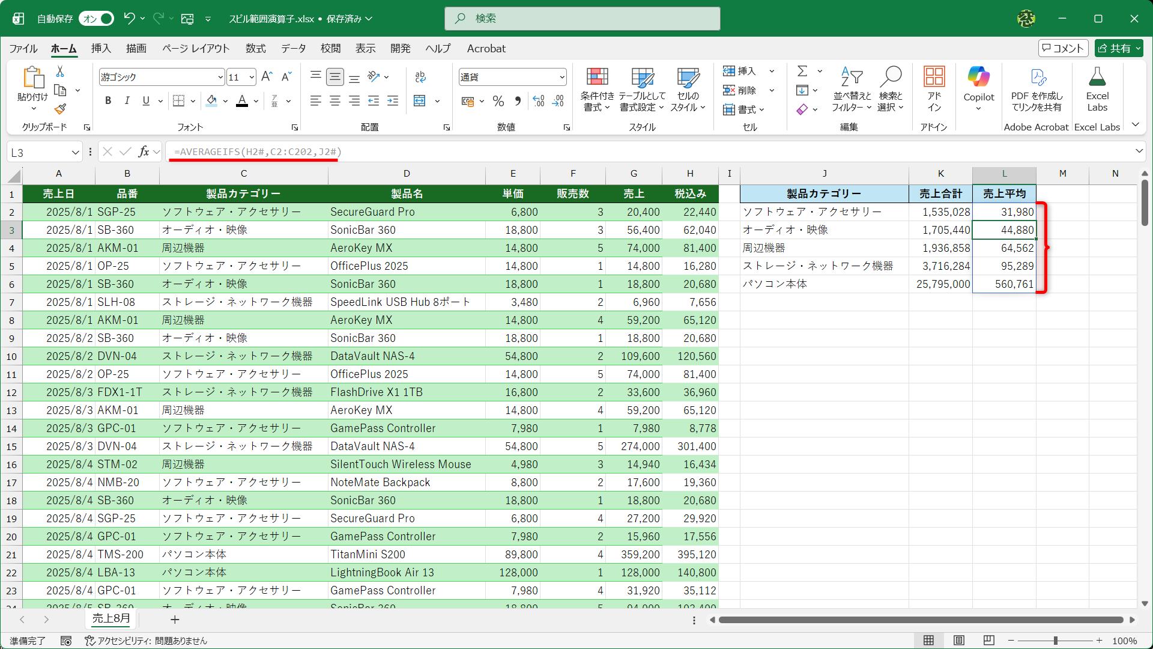
Task: Toggle the AutoSave switch off
Action: click(x=97, y=19)
